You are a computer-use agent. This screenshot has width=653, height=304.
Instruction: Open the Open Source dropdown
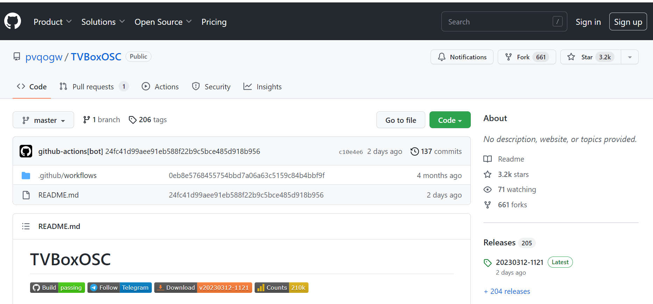(x=163, y=22)
